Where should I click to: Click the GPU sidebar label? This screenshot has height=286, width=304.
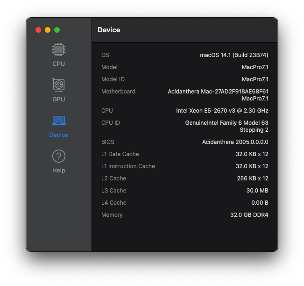click(x=58, y=99)
